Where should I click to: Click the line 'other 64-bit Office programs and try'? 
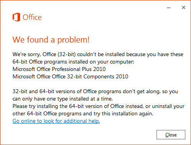point(83,114)
